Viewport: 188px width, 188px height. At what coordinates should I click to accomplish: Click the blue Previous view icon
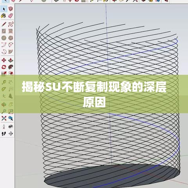click(x=11, y=118)
